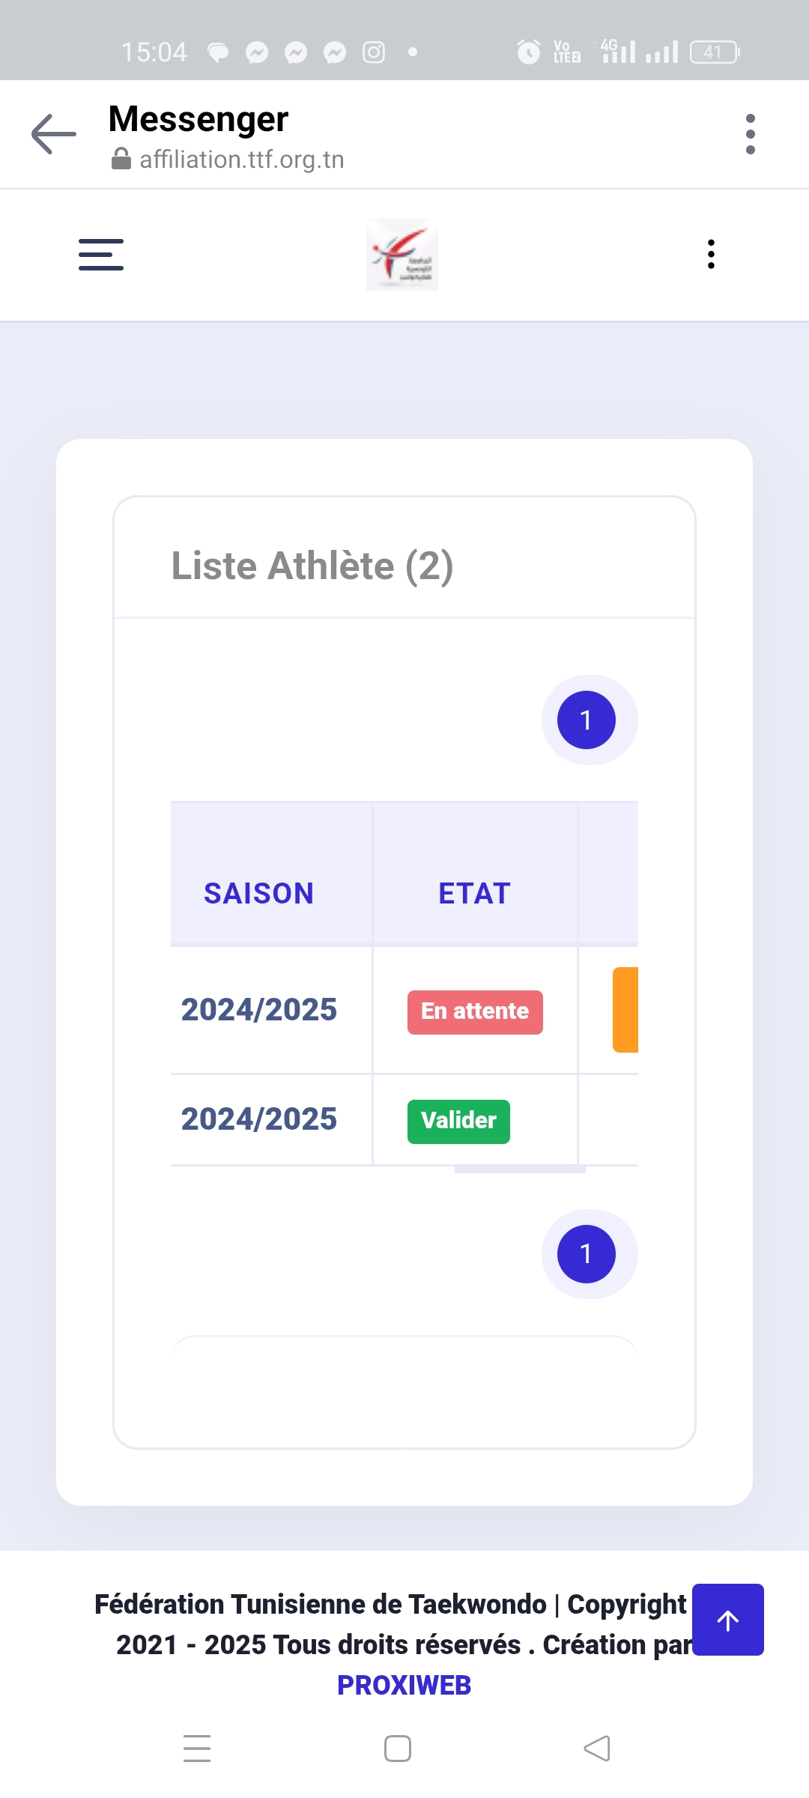Click the red 'En attente' status badge
The width and height of the screenshot is (809, 1798).
475,1012
